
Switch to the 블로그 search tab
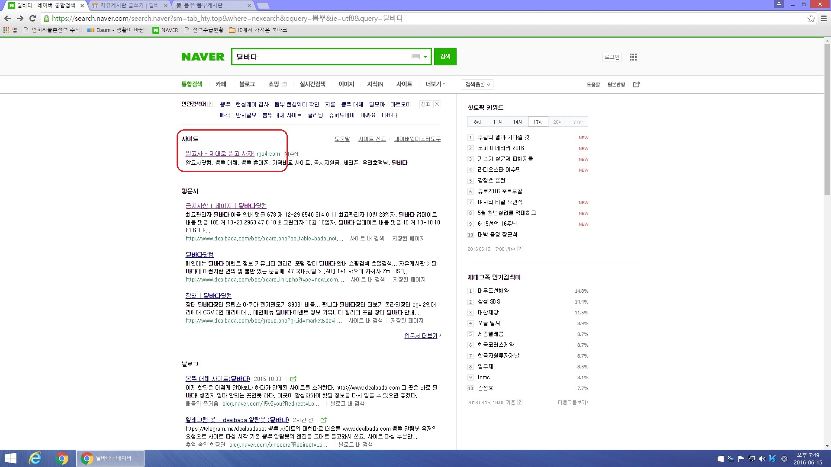[x=247, y=84]
